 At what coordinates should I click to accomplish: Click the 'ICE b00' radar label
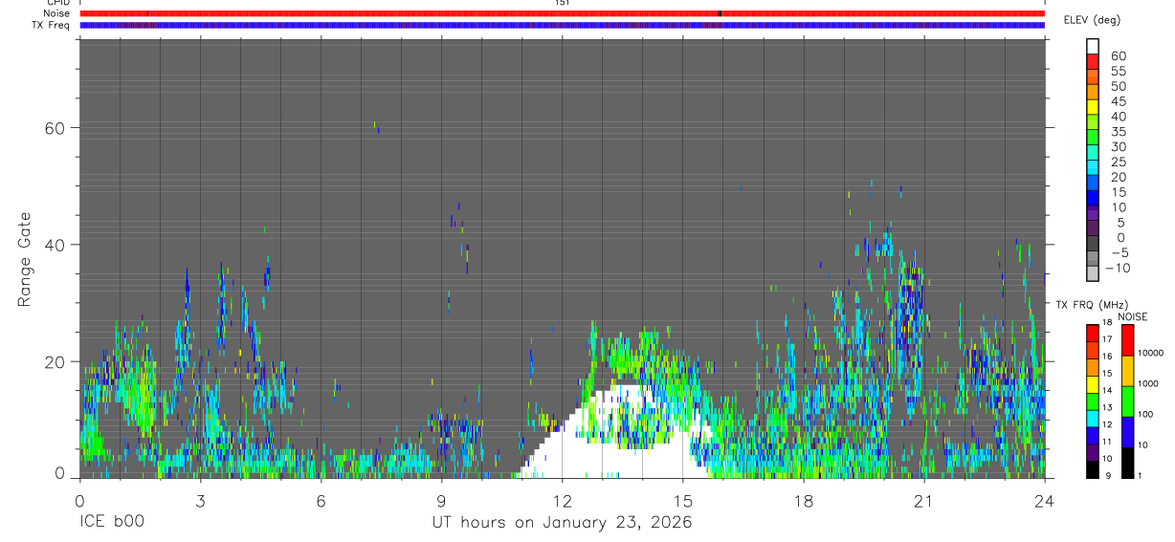[x=110, y=522]
